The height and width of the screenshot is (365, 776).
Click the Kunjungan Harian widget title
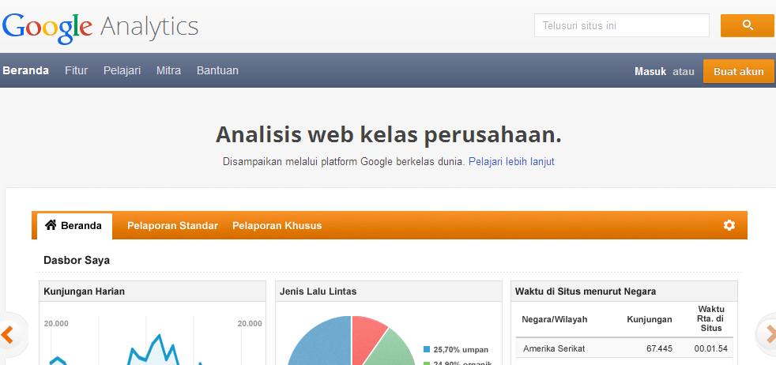coord(84,292)
